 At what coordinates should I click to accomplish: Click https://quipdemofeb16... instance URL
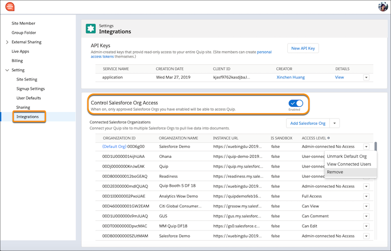[237, 196]
